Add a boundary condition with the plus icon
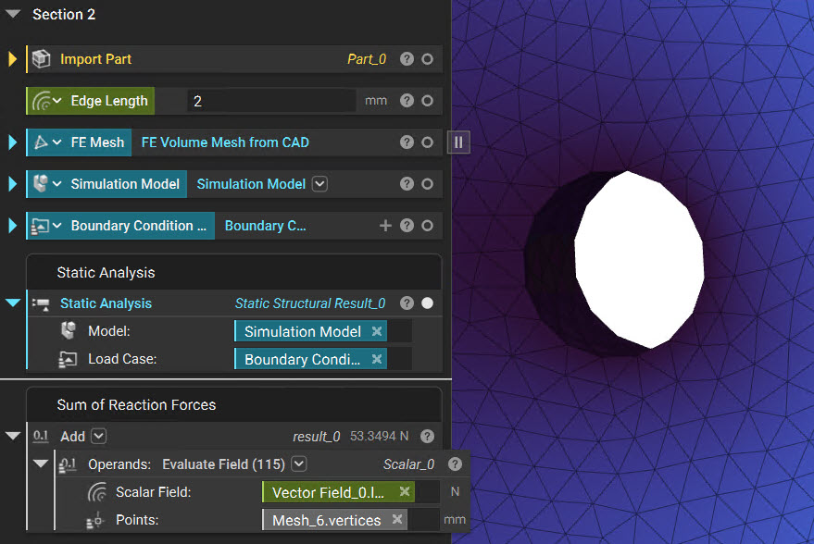This screenshot has height=544, width=814. 385,226
